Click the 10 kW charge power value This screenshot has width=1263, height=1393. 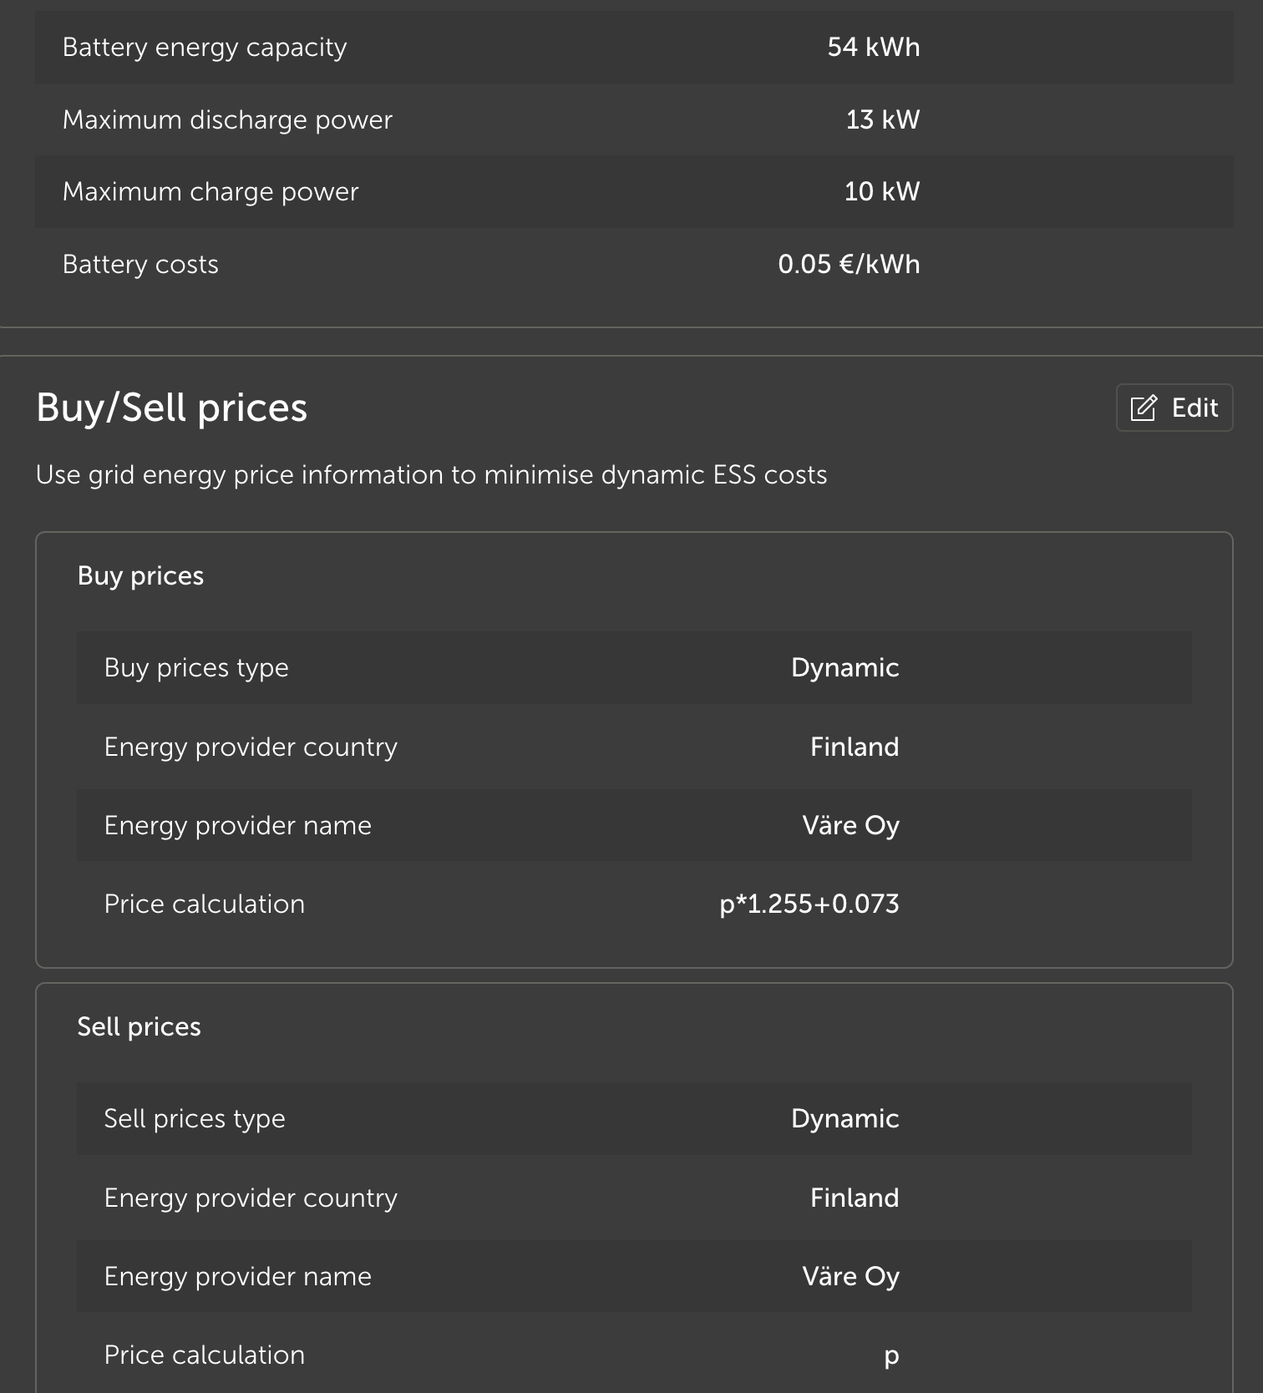(881, 192)
